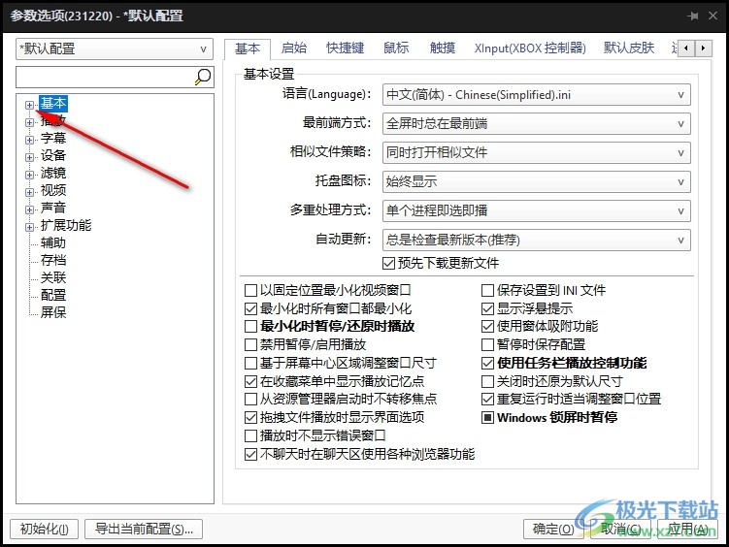Viewport: 729px width, 547px height.
Task: Toggle 拖拽文件播放时显示界面选项
Action: [250, 417]
